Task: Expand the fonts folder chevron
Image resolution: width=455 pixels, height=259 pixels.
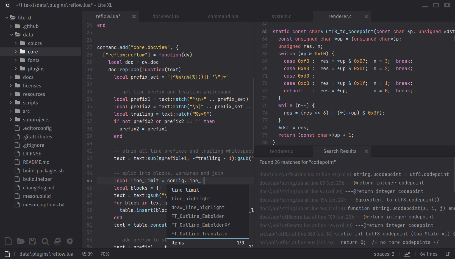Action: pos(16,60)
